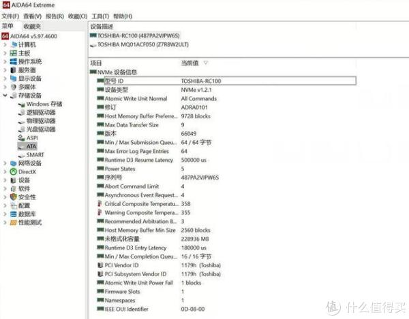Open the 报告(R) menu
The height and width of the screenshot is (319, 409).
(55, 16)
